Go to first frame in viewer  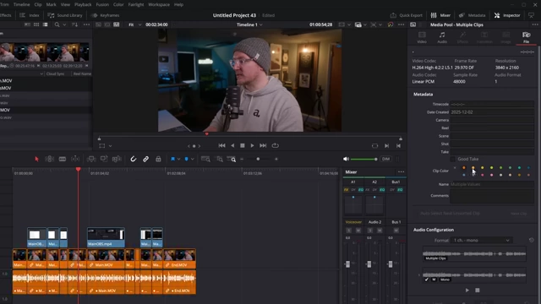point(221,145)
